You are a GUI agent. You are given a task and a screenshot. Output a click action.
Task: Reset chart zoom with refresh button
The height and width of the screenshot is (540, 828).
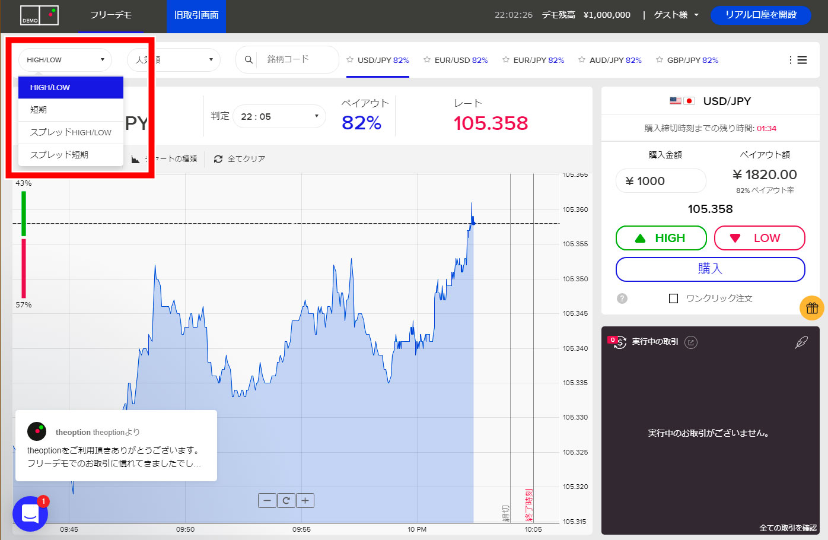(x=286, y=500)
